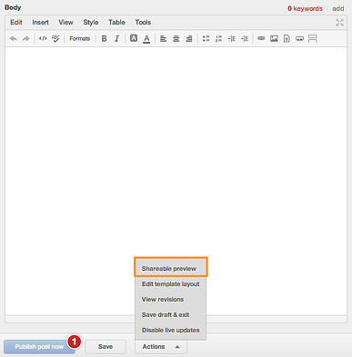Open the Edit menu

click(x=16, y=22)
